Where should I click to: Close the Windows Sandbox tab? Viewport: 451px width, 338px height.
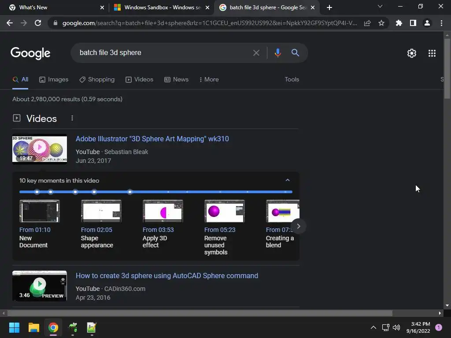207,7
